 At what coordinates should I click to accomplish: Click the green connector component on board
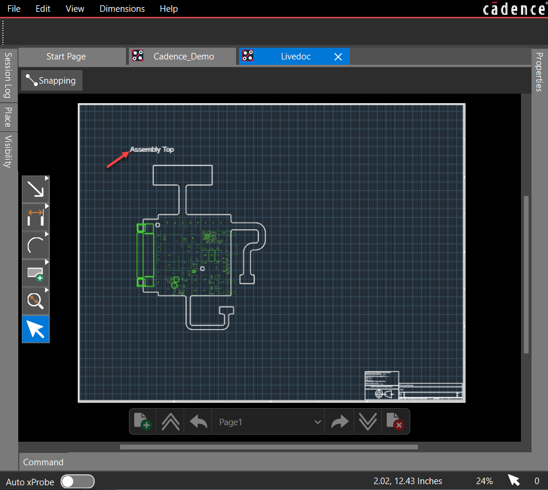coord(145,255)
